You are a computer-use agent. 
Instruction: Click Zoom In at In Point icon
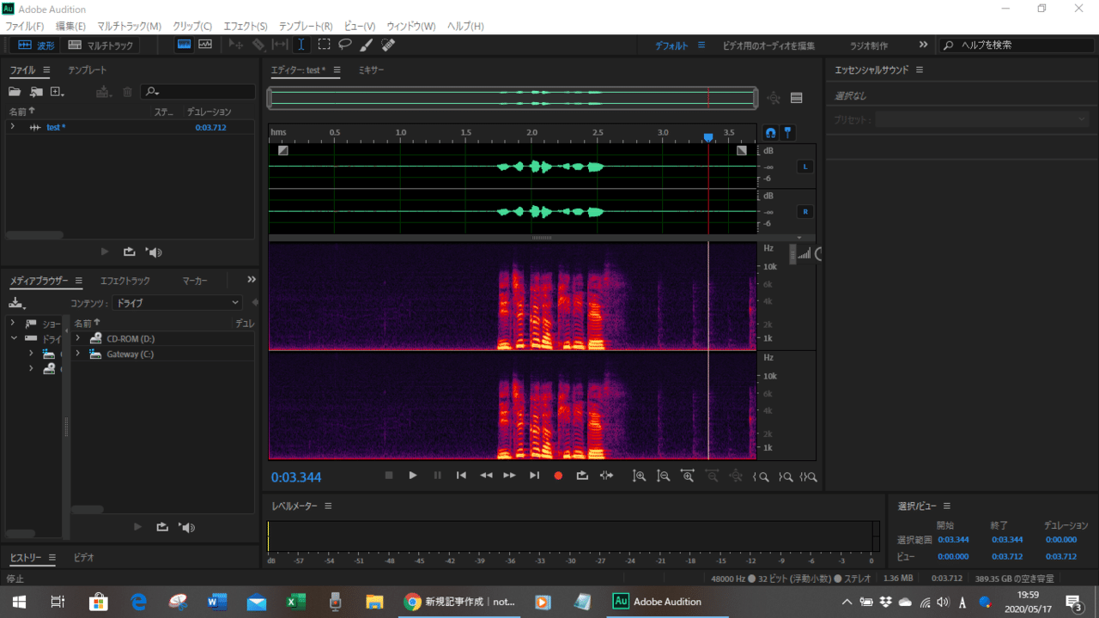(x=762, y=476)
